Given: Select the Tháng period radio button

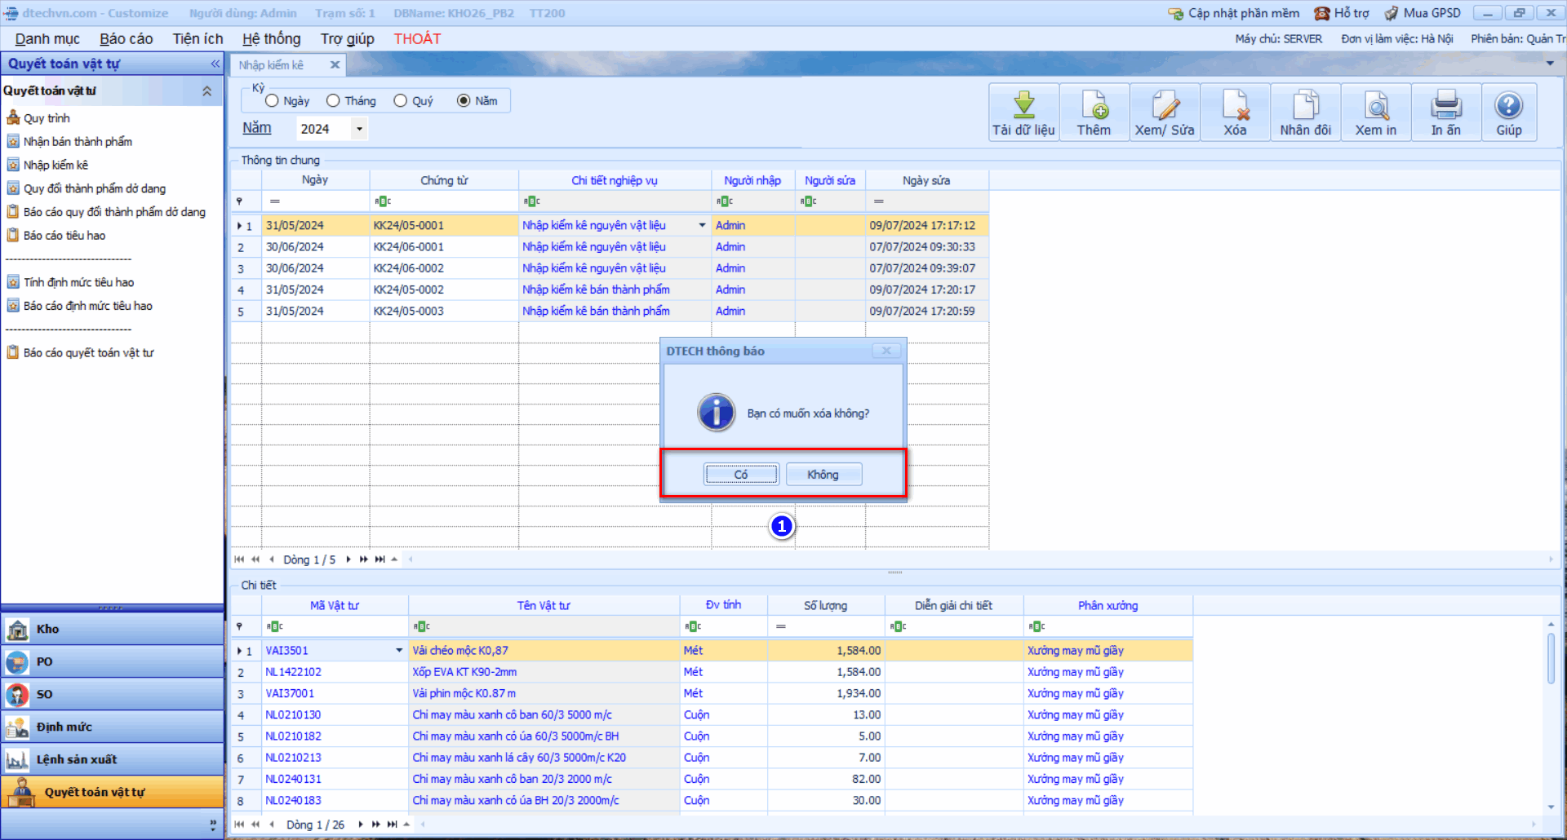Looking at the screenshot, I should point(333,101).
